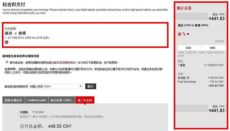The width and height of the screenshot is (230, 131).
Task: Click the 应付总金额 449.55 CNY amount
Action: point(60,126)
